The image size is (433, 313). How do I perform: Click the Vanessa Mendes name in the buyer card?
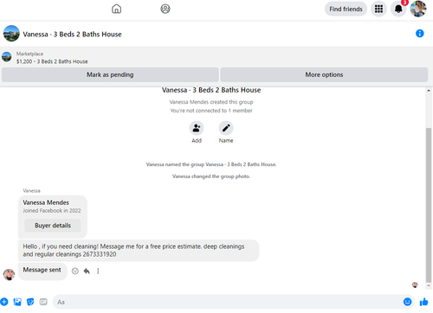(46, 202)
